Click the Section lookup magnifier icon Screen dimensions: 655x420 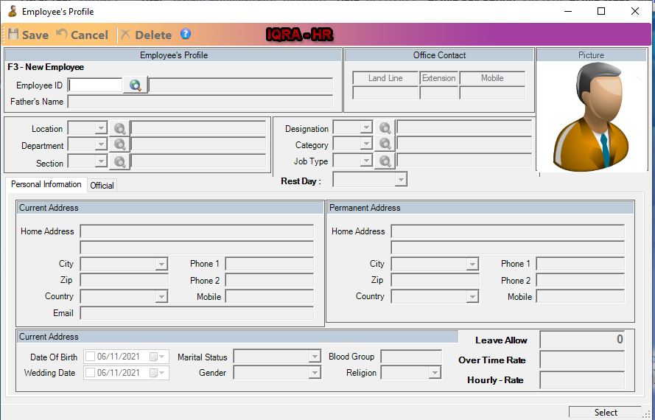[119, 163]
